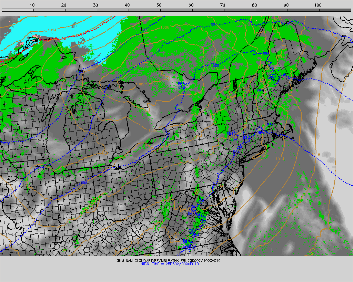The width and height of the screenshot is (353, 282).
Task: Click the "1018" pressure contour label
Action: click(316, 155)
